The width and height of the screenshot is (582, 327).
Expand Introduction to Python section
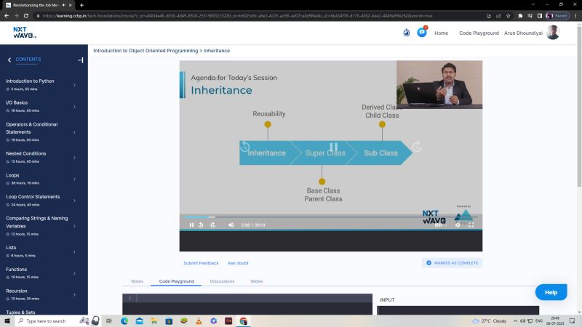[x=41, y=85]
